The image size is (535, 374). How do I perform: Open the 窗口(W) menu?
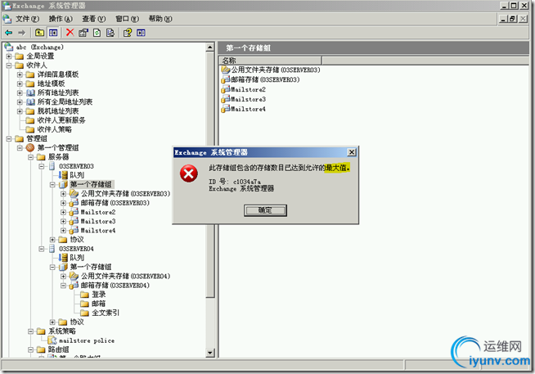128,19
